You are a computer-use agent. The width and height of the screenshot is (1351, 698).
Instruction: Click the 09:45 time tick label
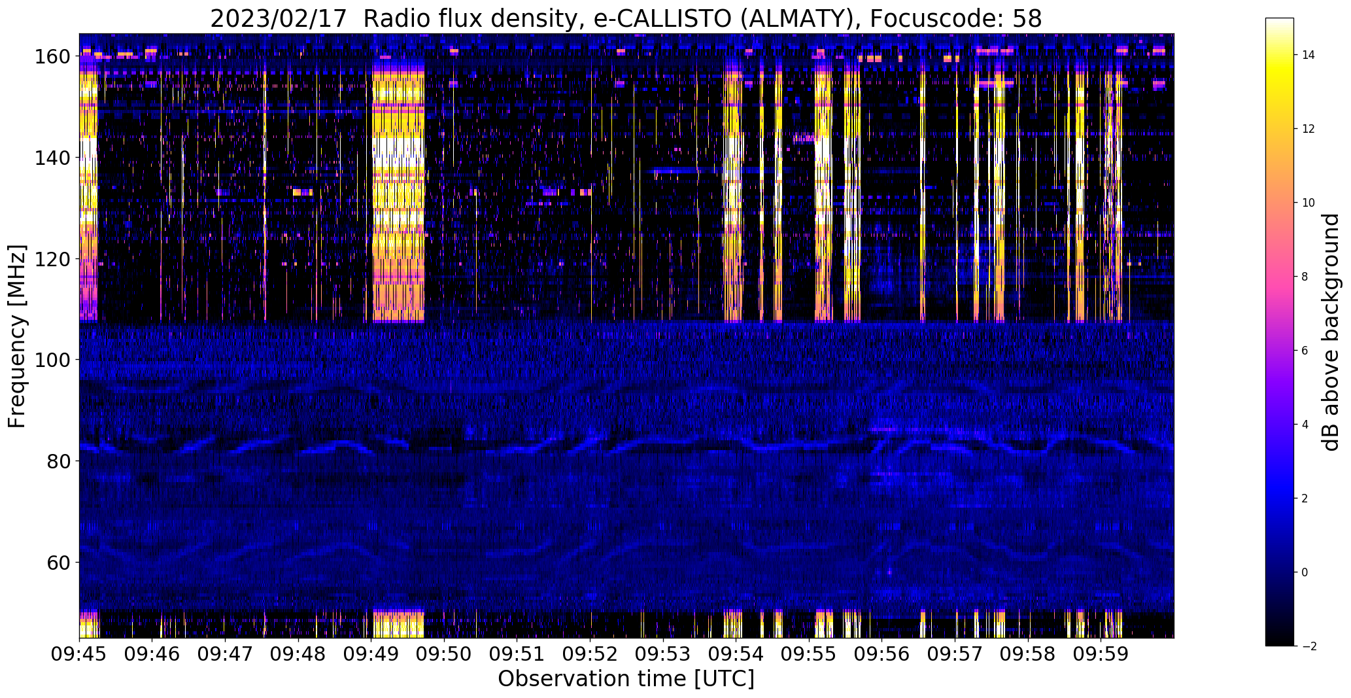click(79, 655)
